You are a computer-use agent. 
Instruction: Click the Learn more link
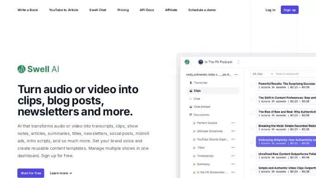point(61,173)
